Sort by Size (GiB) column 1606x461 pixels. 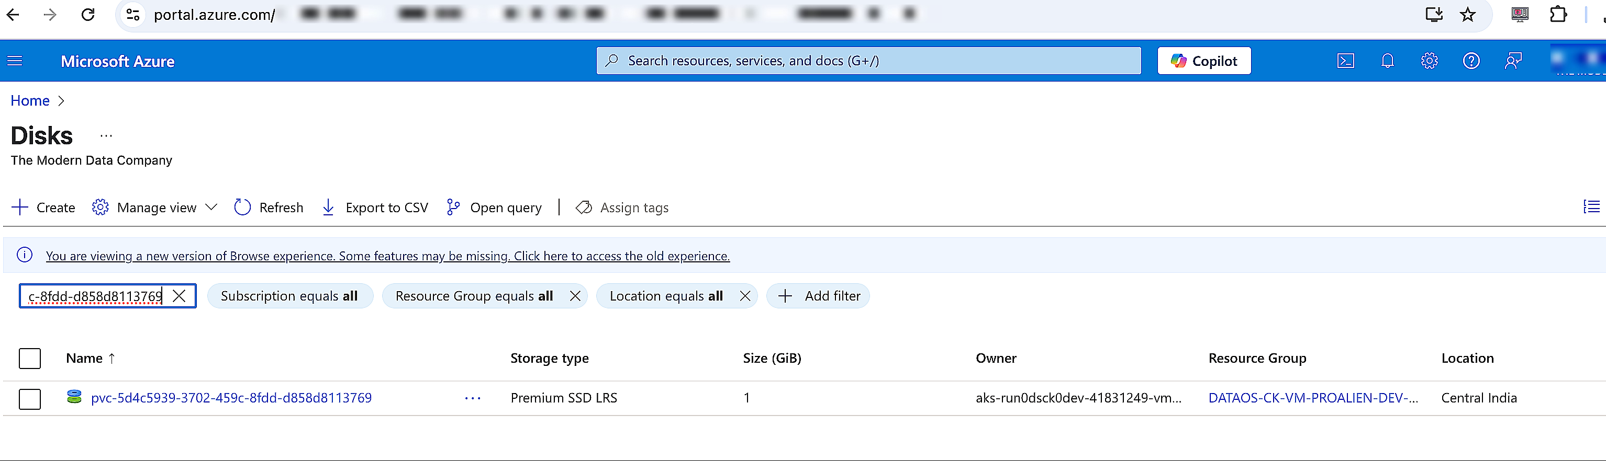[772, 359]
